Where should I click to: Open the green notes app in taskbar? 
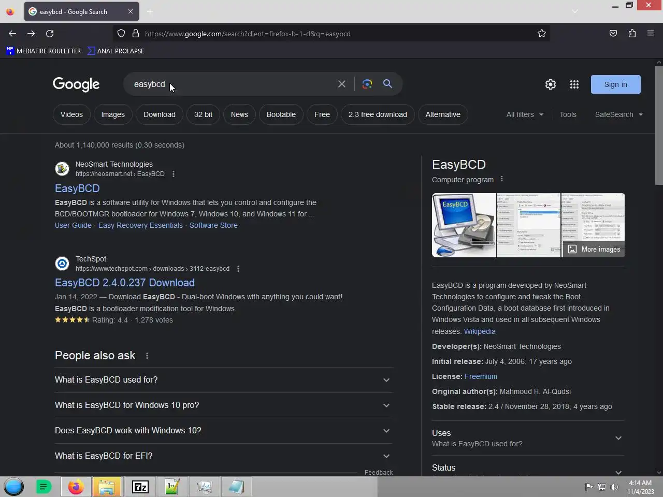(44, 487)
